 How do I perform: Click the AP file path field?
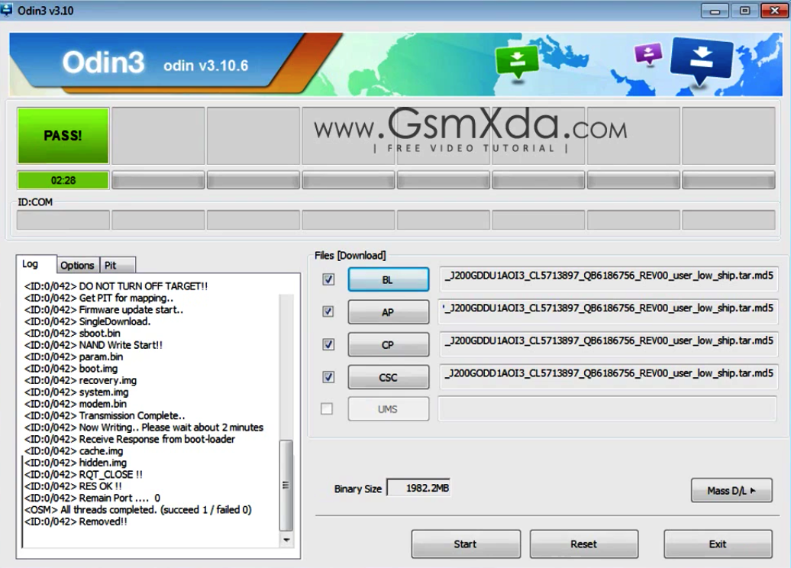pyautogui.click(x=608, y=311)
